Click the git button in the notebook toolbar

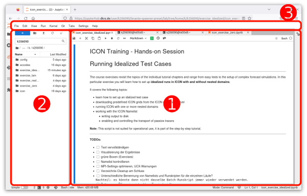tap(164, 38)
